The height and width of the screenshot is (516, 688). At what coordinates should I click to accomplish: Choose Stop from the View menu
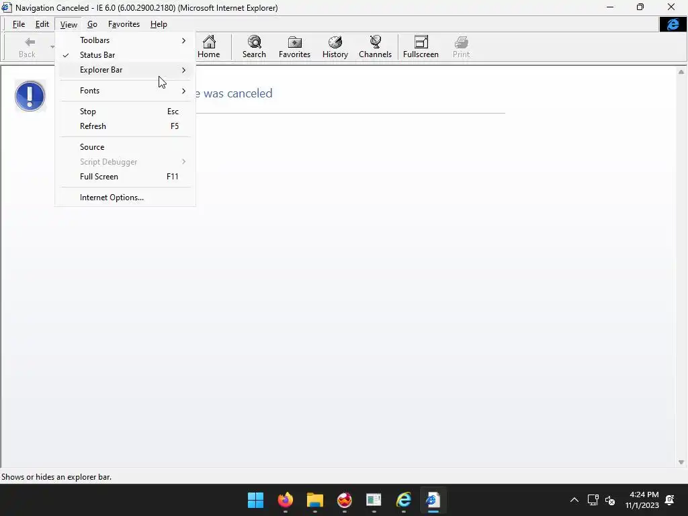pos(125,112)
